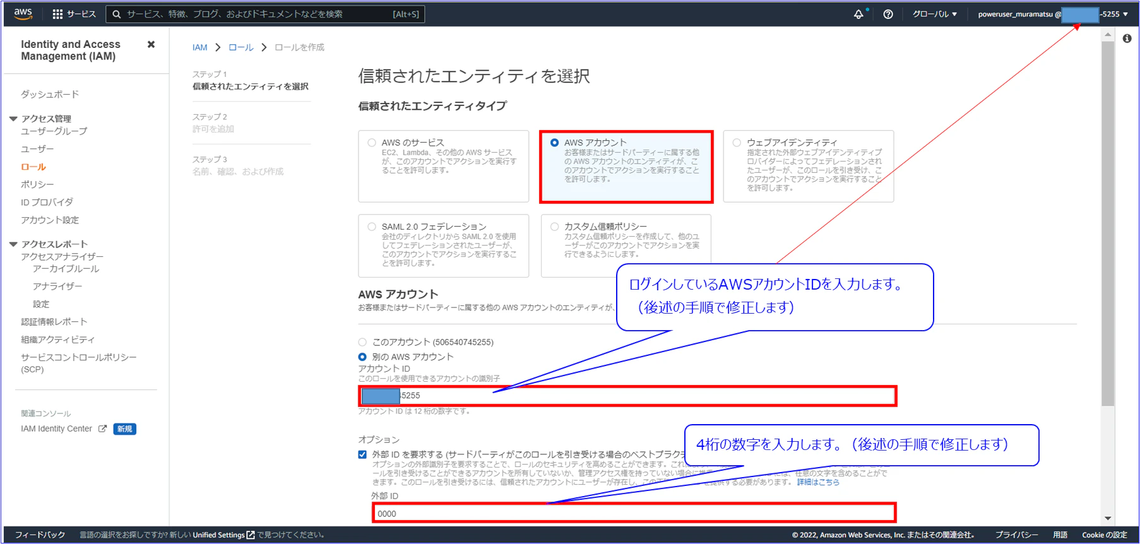Open ユーザーグループ in the sidebar
1140x544 pixels.
click(54, 131)
